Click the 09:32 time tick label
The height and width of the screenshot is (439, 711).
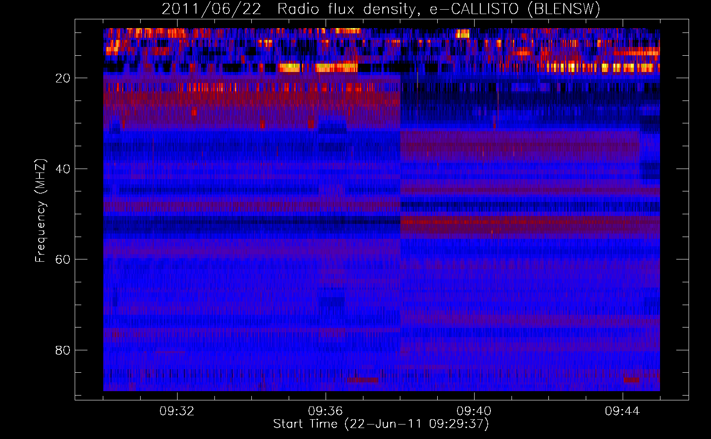(177, 411)
